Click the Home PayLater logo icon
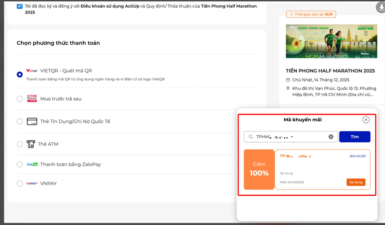385x225 pixels. click(32, 98)
